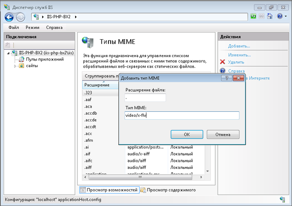Screen dimensions: 292x206
Task: Select the .accdt extension row
Action: (x=101, y=127)
